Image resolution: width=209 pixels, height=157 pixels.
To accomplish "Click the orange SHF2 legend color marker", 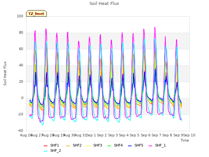I will 68,146.
